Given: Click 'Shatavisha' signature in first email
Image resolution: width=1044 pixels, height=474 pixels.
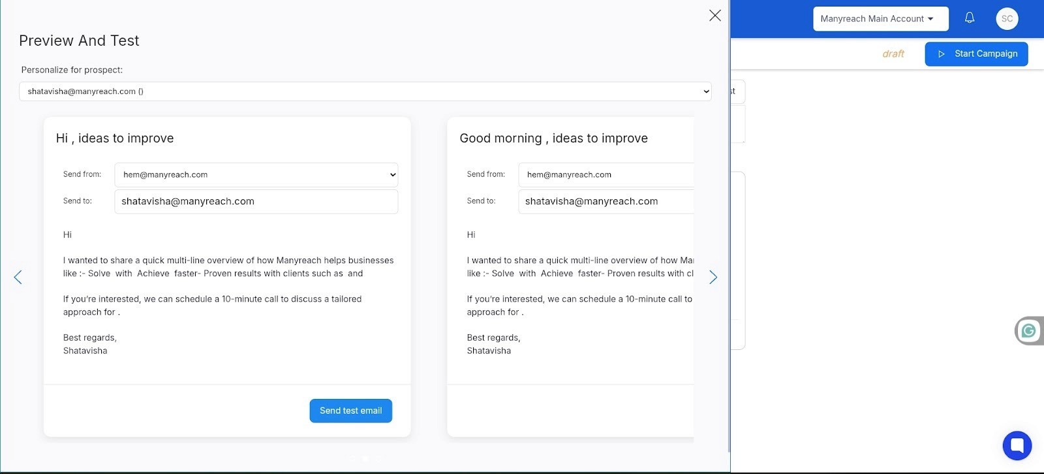Looking at the screenshot, I should pos(85,351).
